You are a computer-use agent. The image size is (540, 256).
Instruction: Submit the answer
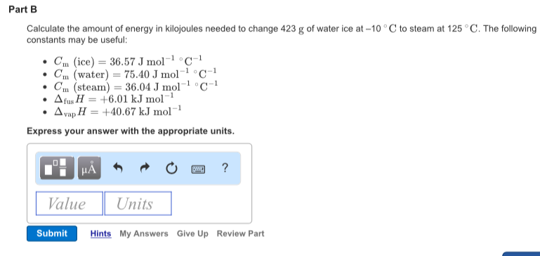pyautogui.click(x=52, y=233)
